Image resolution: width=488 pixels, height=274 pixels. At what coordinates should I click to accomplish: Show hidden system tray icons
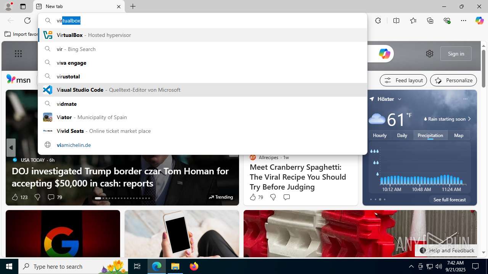pyautogui.click(x=411, y=266)
